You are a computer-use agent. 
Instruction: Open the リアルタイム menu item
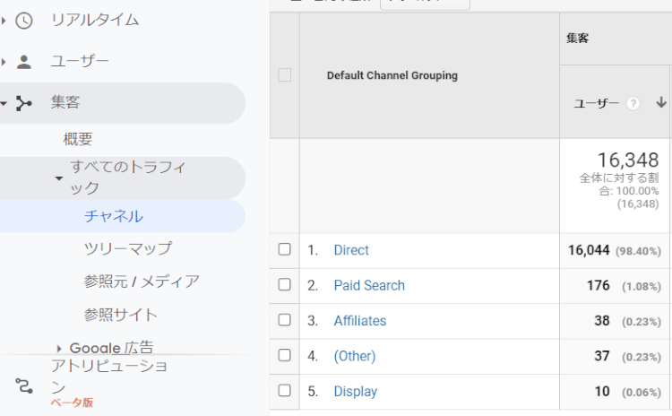coord(95,20)
